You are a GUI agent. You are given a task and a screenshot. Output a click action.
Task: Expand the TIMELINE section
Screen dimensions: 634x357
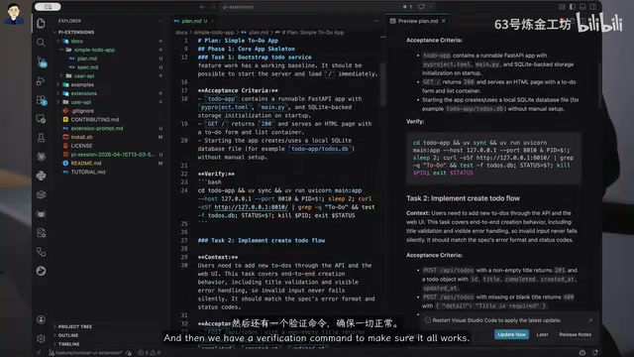pos(68,344)
